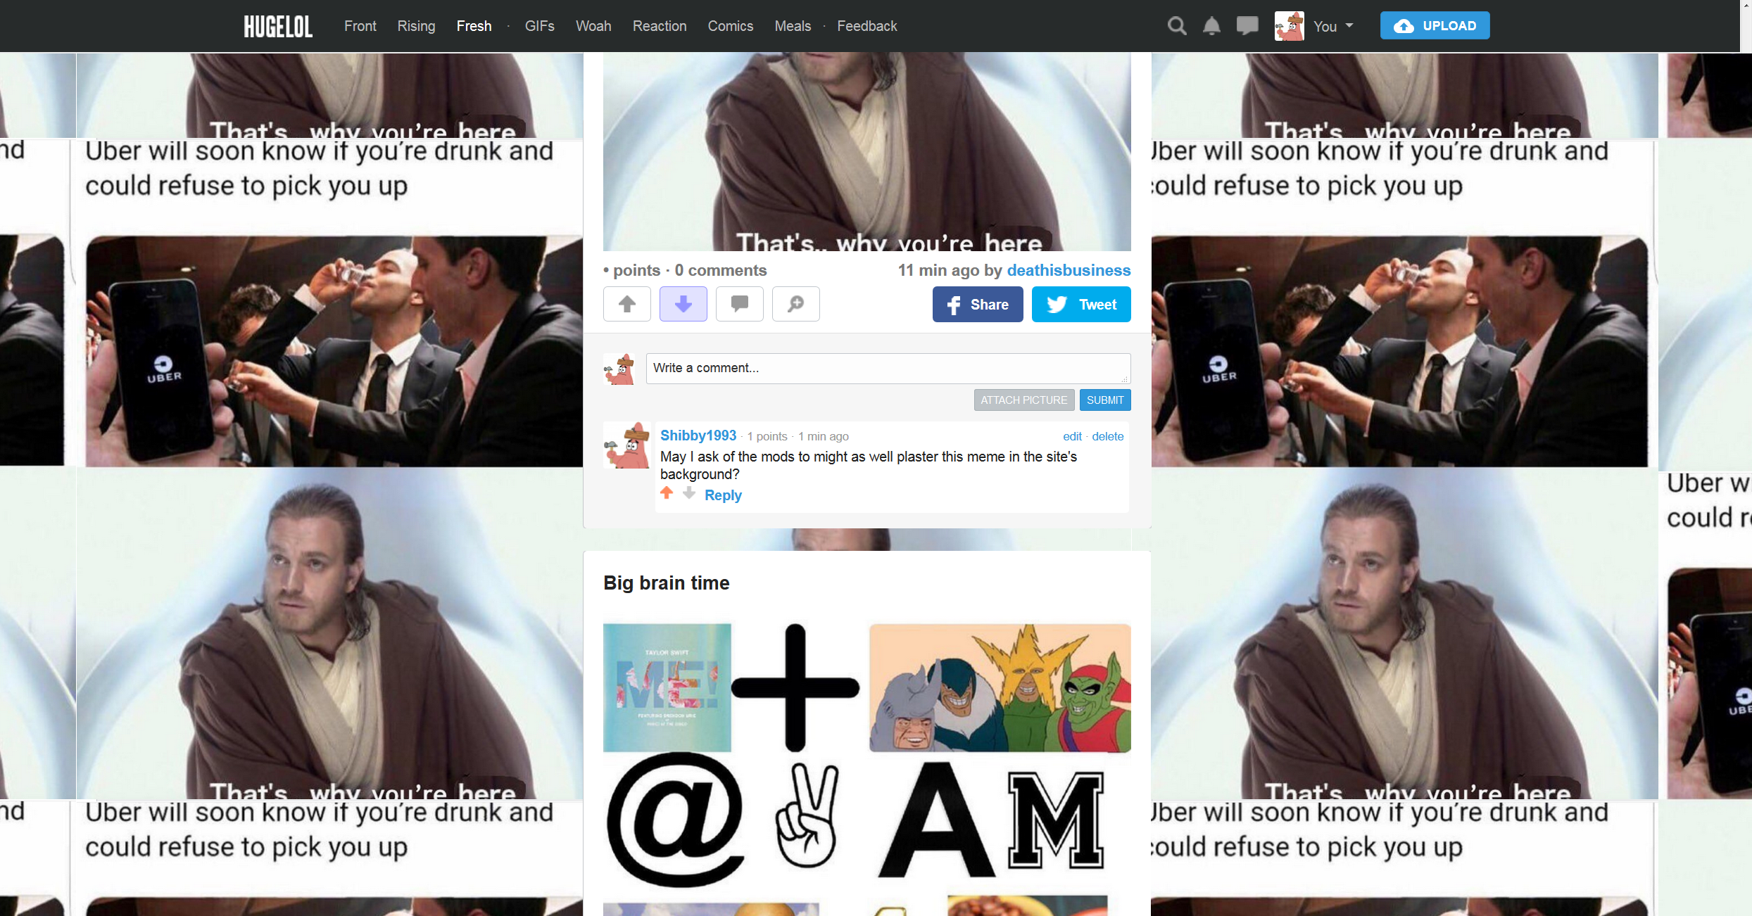
Task: Open the Feedback page
Action: pos(866,26)
